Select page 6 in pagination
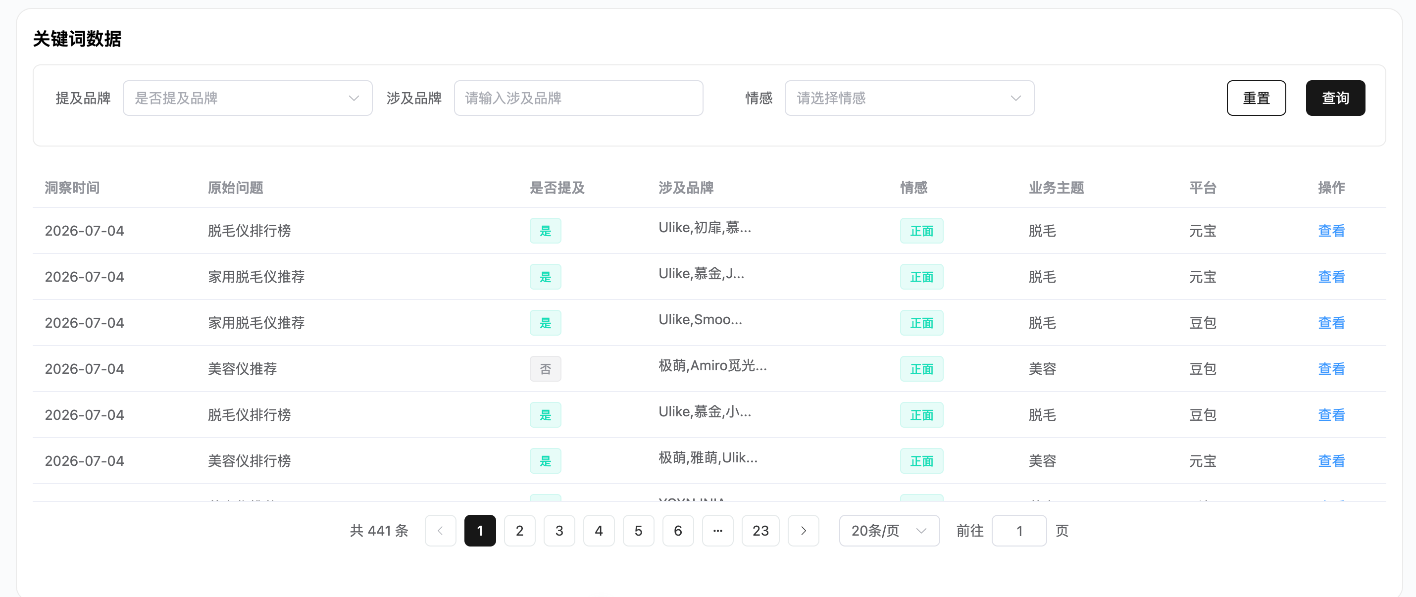 678,531
